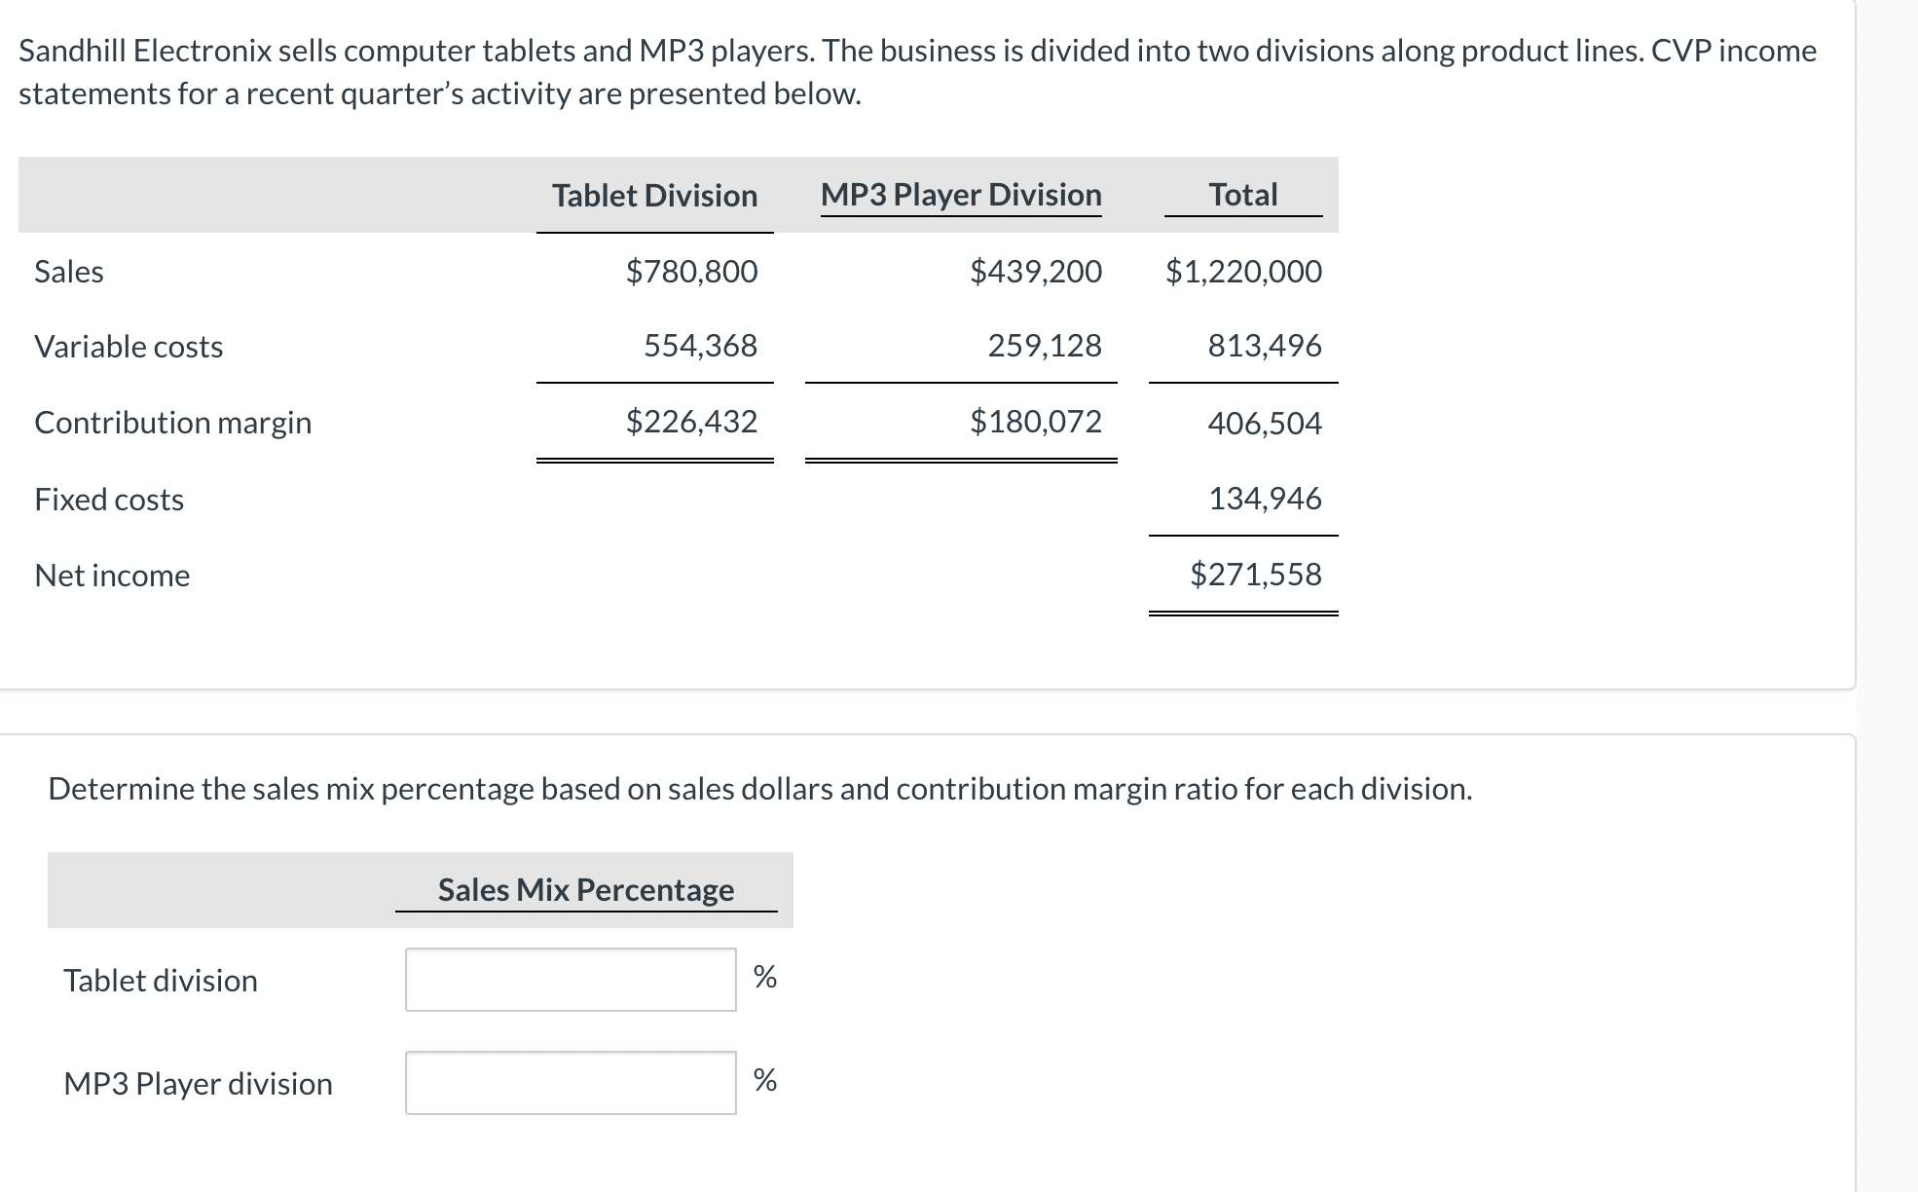Screen dimensions: 1918x1192
Task: Click the net income value $271,558
Action: 1256,575
